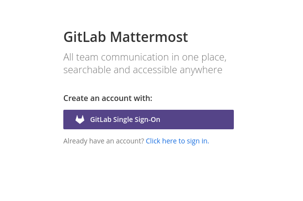The image size is (303, 201).
Task: Click 'Click here' at the start of the sign-in link
Action: (161, 141)
